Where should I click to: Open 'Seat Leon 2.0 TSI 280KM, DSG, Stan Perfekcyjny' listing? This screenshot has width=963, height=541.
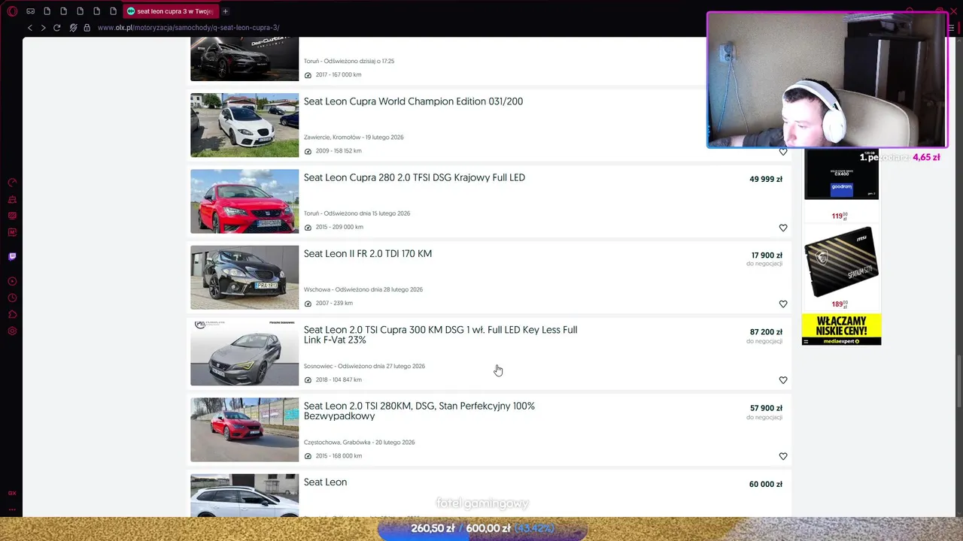(x=419, y=411)
